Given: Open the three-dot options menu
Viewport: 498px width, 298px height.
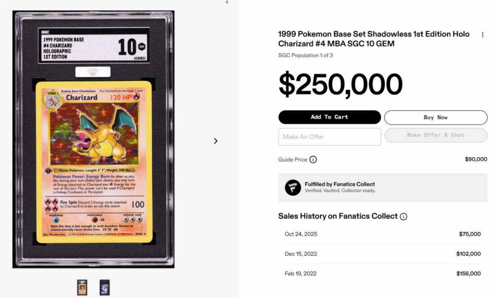Looking at the screenshot, I should click(x=482, y=35).
